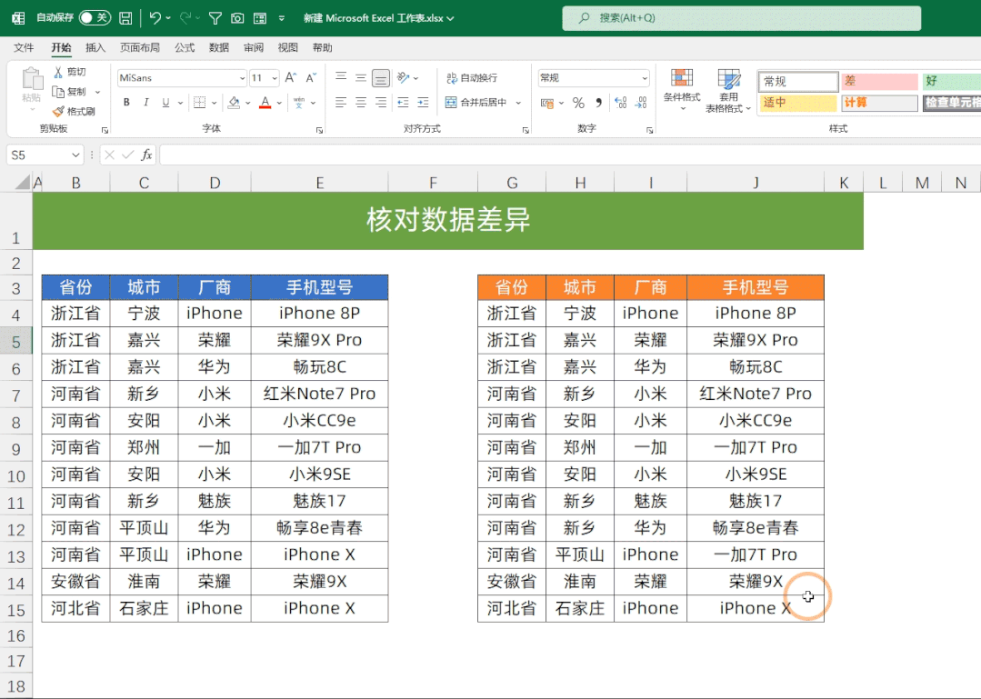
Task: Apply the 计算 cell style
Action: coord(879,103)
